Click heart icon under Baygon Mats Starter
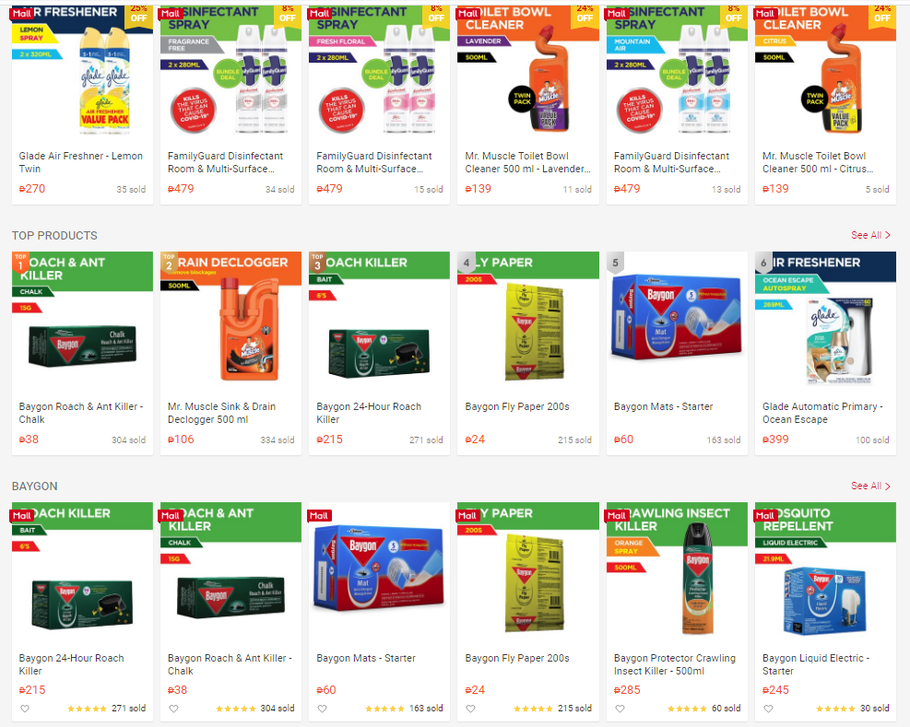This screenshot has width=910, height=727. click(x=322, y=709)
